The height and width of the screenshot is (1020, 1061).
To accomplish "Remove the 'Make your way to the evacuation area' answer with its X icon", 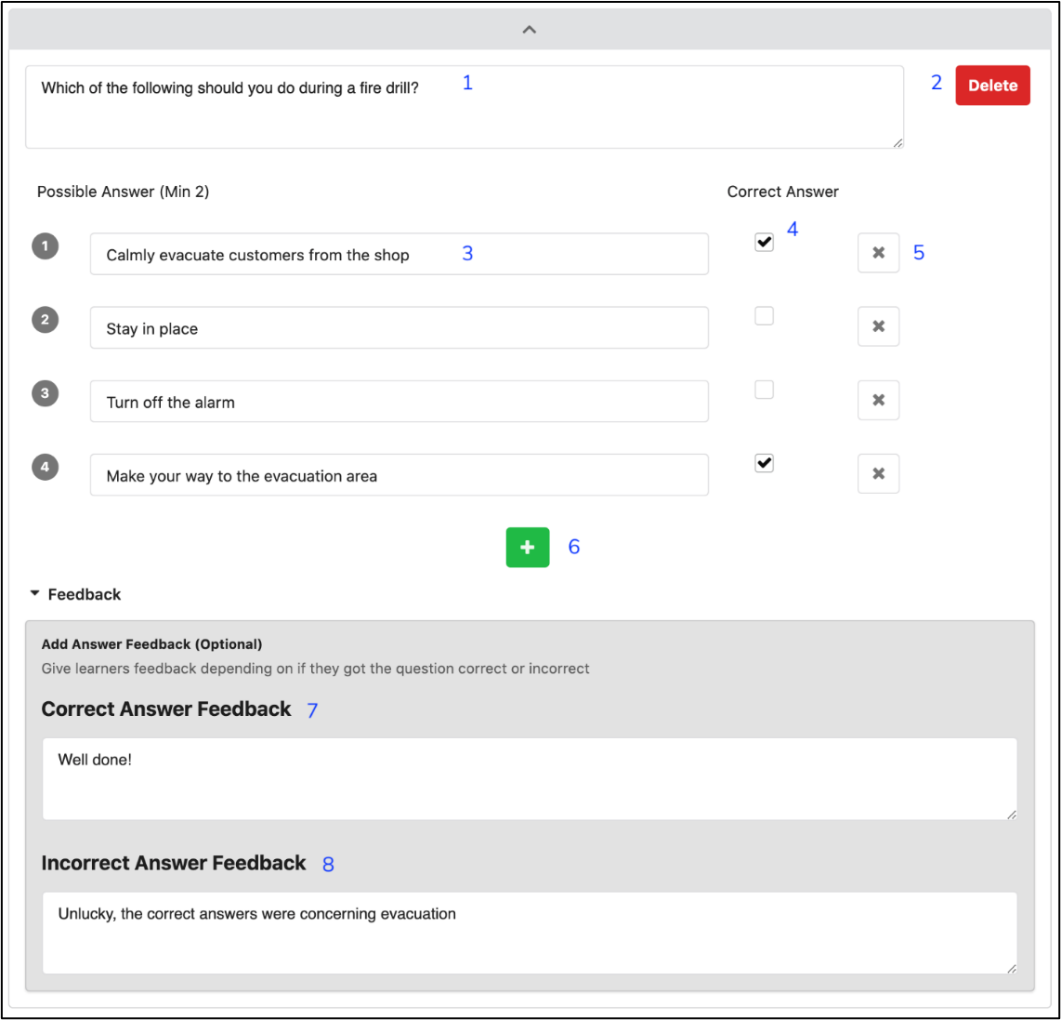I will pyautogui.click(x=878, y=473).
